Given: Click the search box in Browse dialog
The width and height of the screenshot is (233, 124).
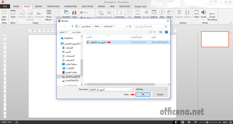Looking at the screenshot, I should pyautogui.click(x=151, y=26).
